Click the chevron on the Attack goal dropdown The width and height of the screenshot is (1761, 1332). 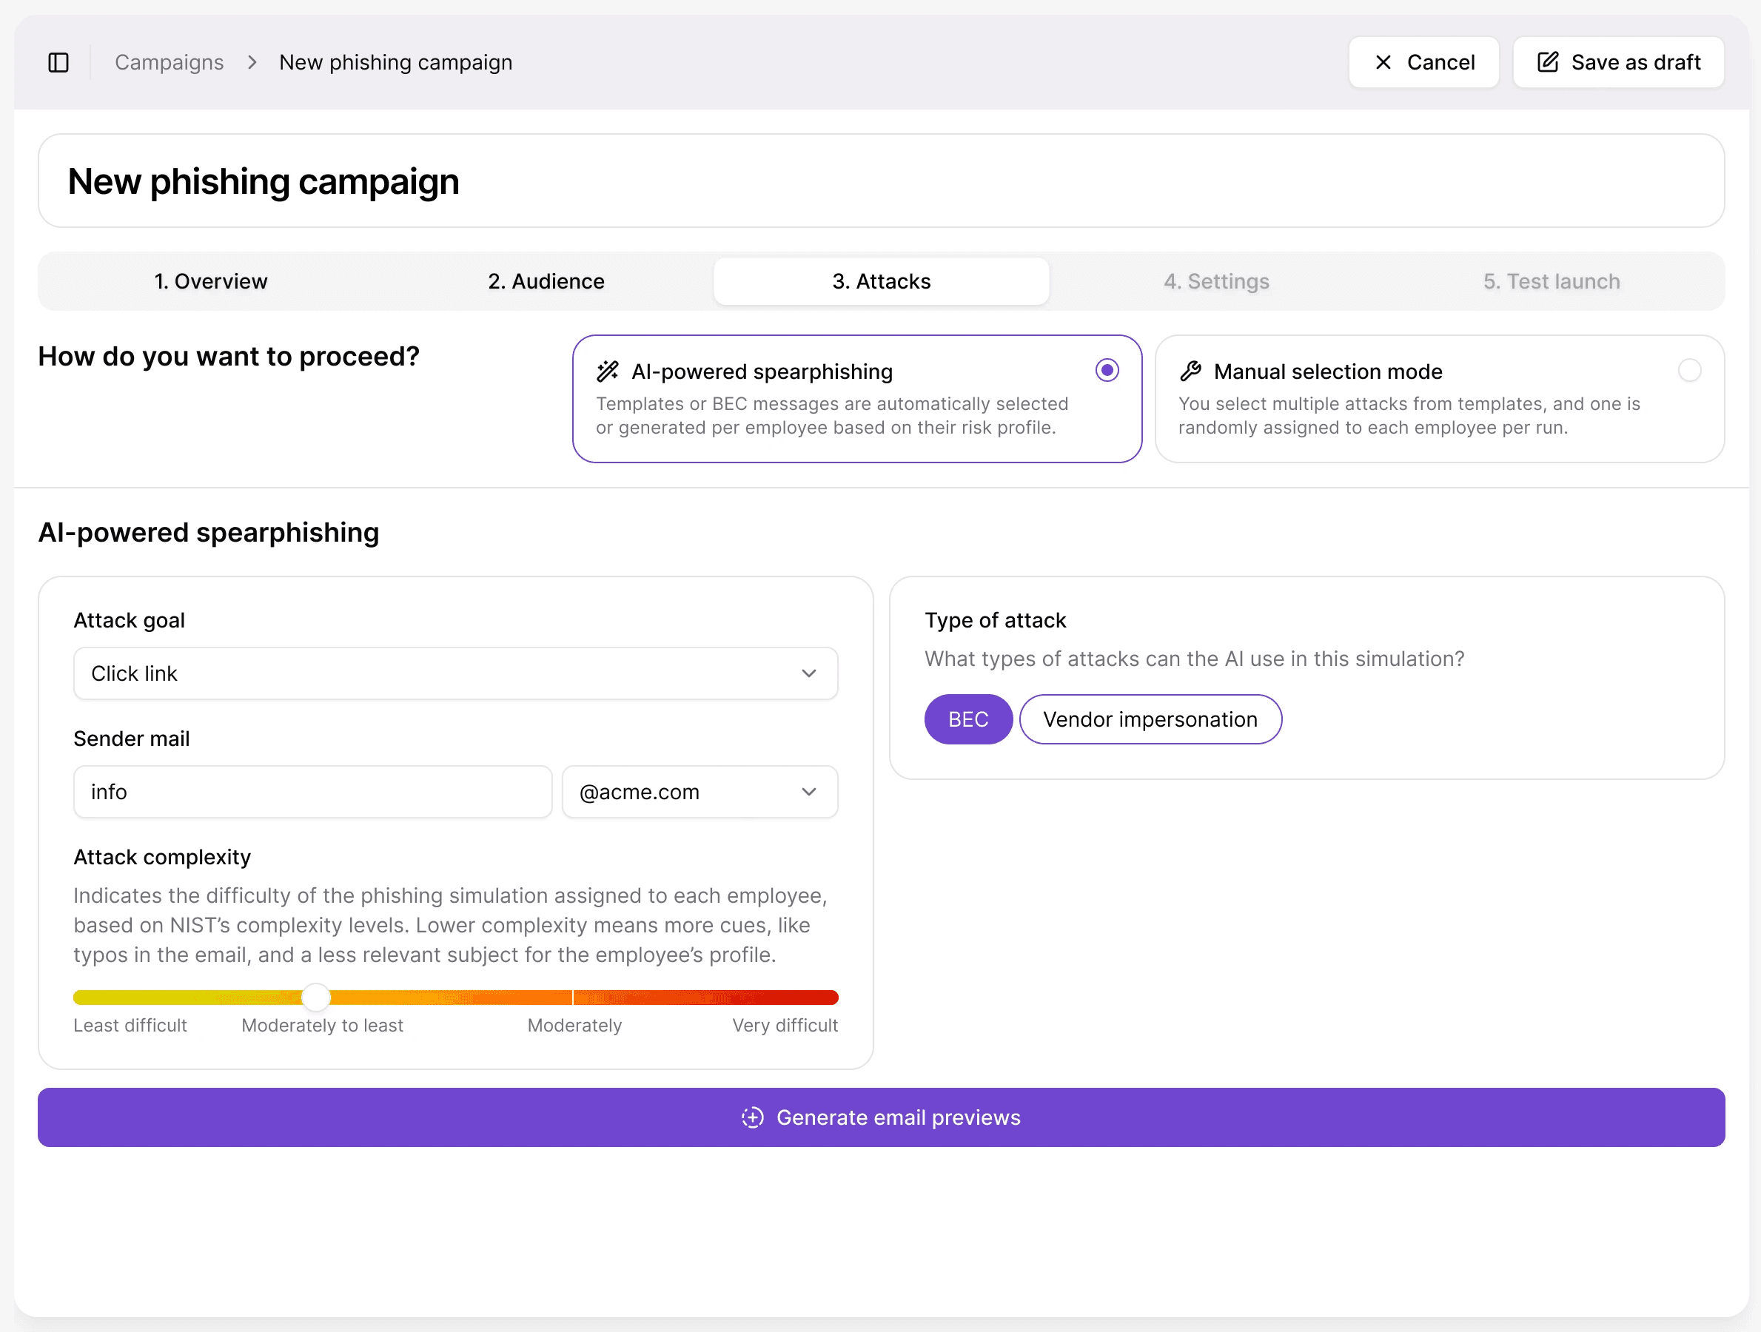(x=810, y=673)
